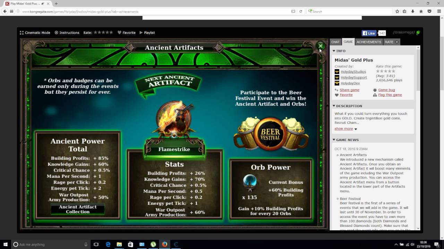Viewport: 444px width, 249px height.
Task: Open the Grasomega user profile
Action: [404, 32]
